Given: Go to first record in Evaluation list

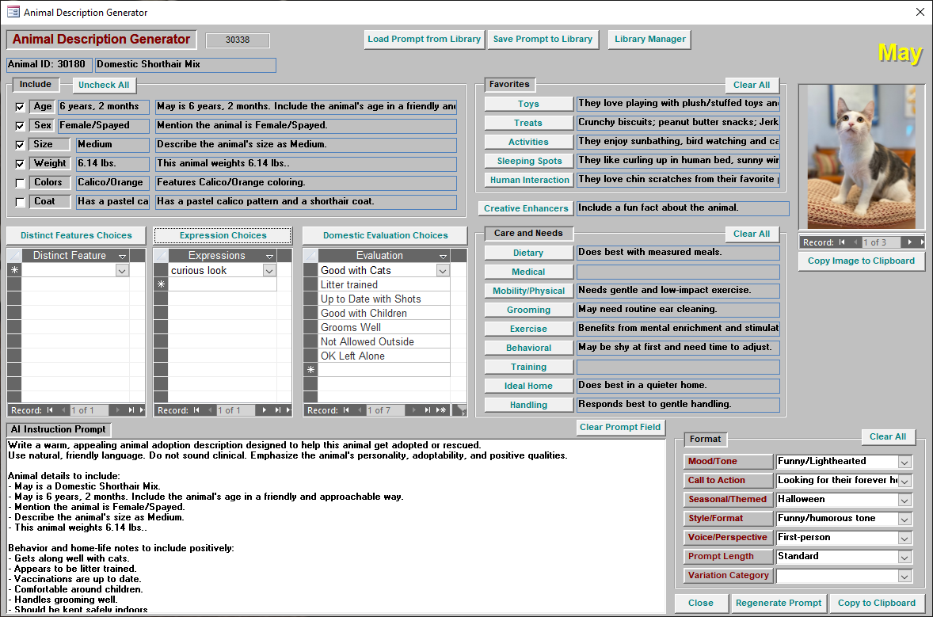Looking at the screenshot, I should tap(346, 410).
